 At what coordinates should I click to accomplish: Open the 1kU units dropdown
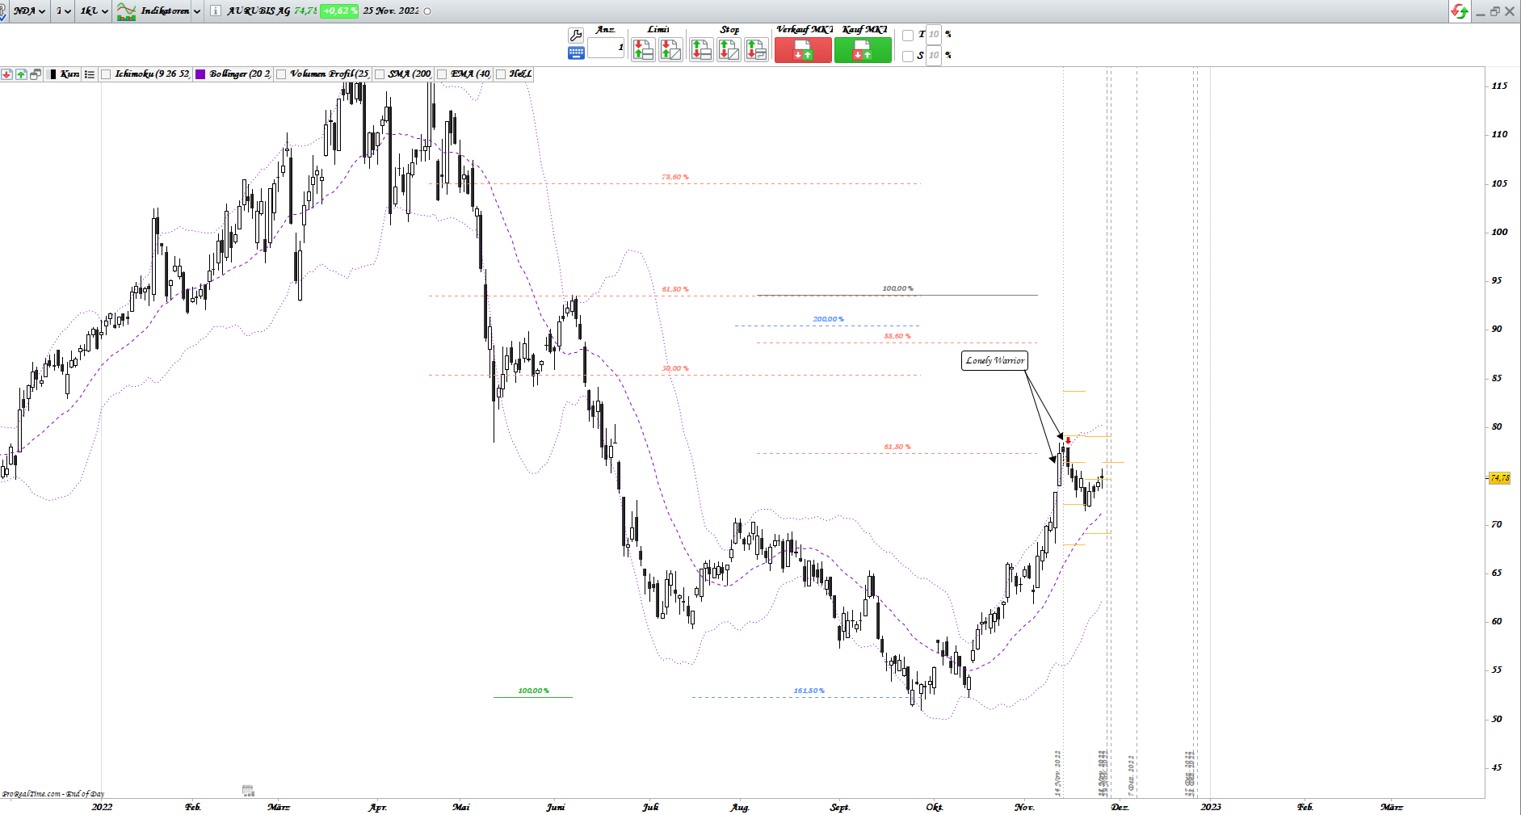(94, 11)
